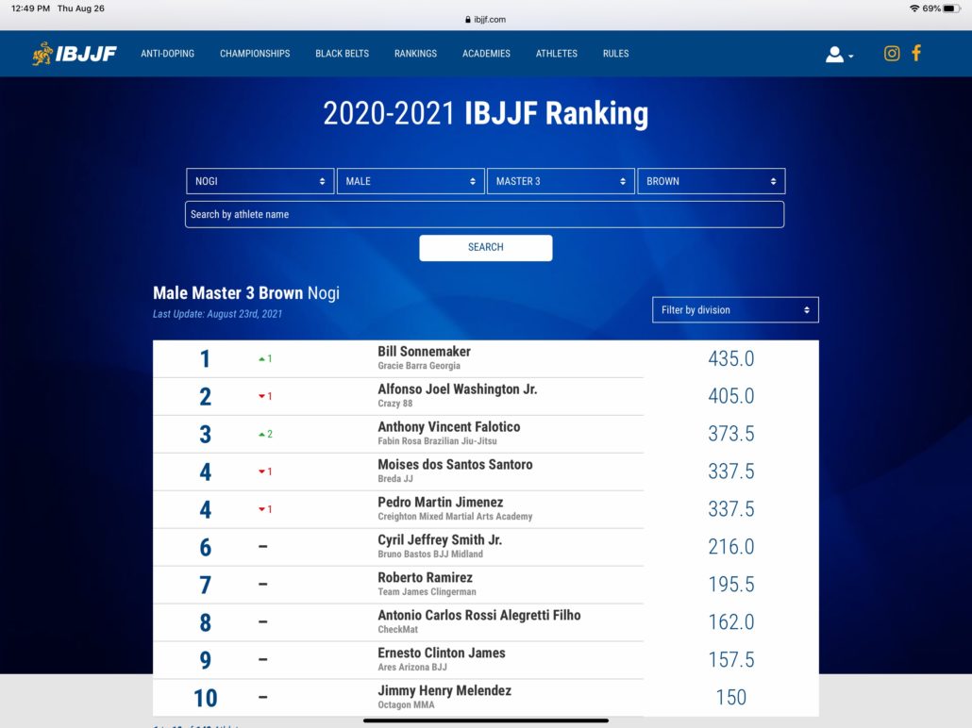Click the 216.0 points score
Image resolution: width=972 pixels, height=728 pixels.
point(731,547)
